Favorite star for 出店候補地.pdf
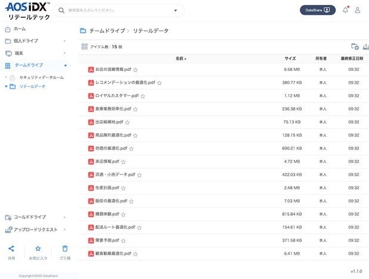This screenshot has height=279, width=369. point(128,123)
